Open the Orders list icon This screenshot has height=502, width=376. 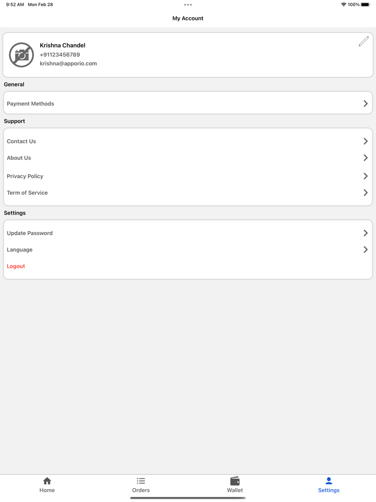(x=141, y=481)
